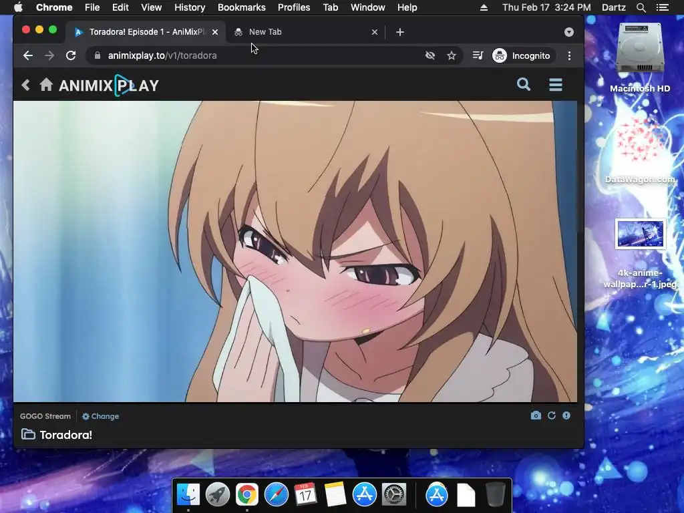
Task: Open a new tab with plus button
Action: pos(400,32)
